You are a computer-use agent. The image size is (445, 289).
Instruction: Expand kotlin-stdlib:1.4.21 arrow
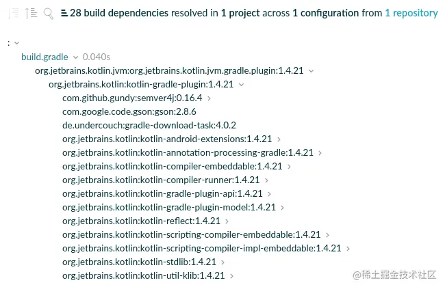pyautogui.click(x=223, y=262)
